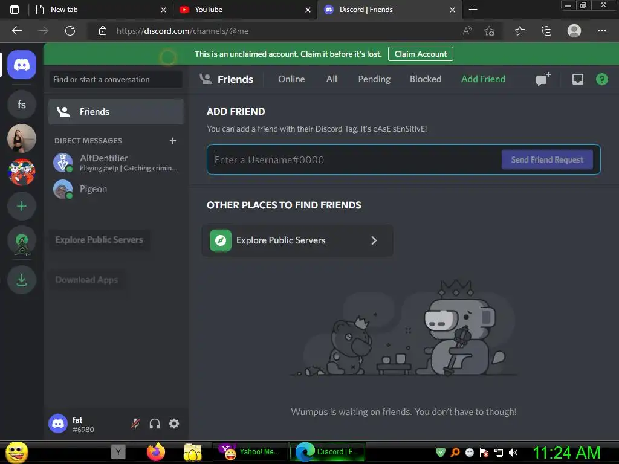Image resolution: width=619 pixels, height=464 pixels.
Task: Open AltDentifier direct message
Action: (116, 163)
